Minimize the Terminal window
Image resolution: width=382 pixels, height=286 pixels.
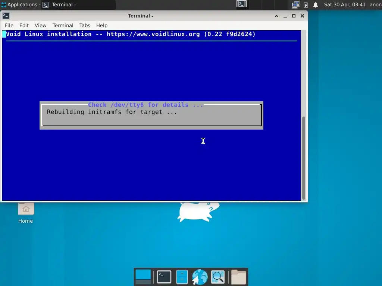[x=285, y=16]
